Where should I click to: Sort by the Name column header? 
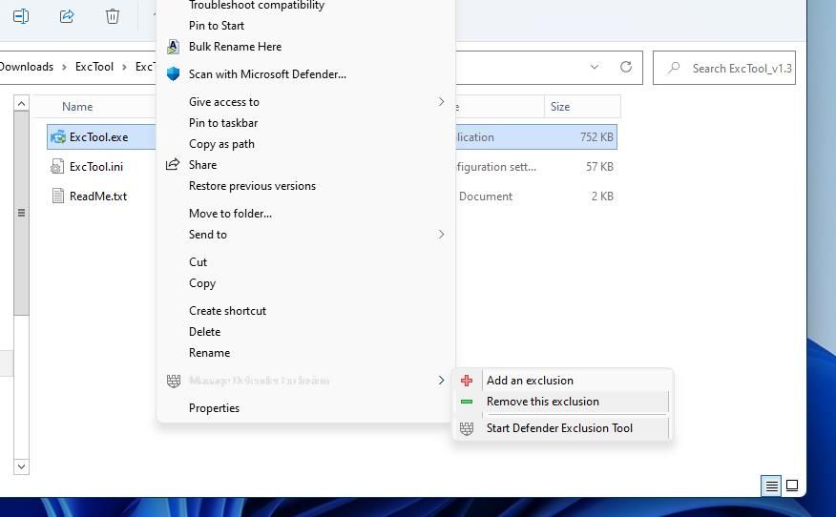pyautogui.click(x=77, y=107)
